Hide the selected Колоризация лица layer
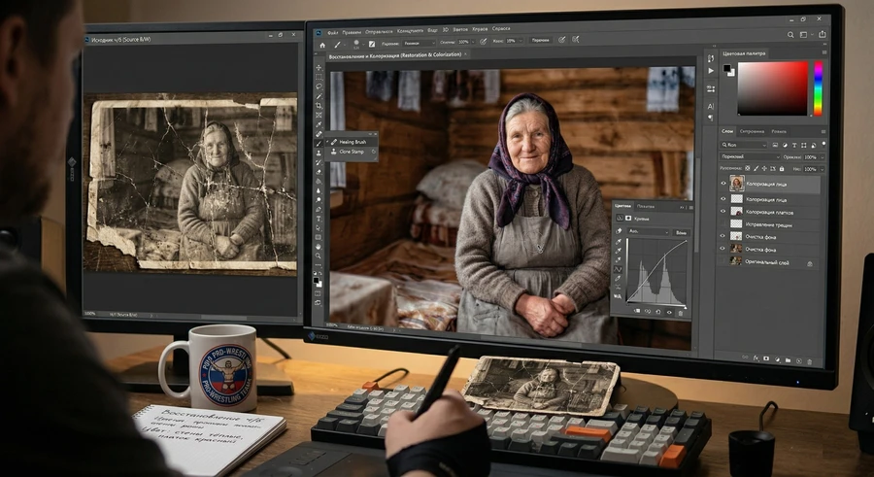 click(x=723, y=183)
